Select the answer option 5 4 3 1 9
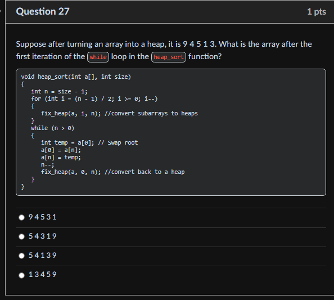Screen dimensions: 334x300 click(21, 236)
